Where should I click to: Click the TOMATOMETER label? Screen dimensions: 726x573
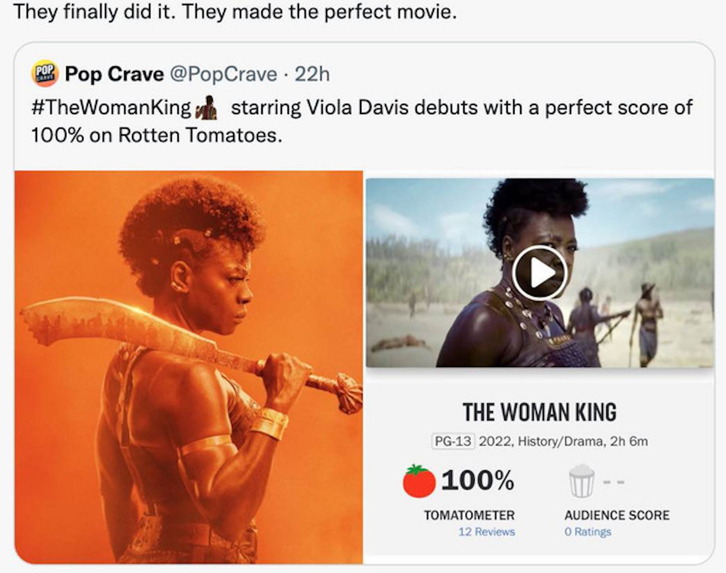click(x=469, y=515)
